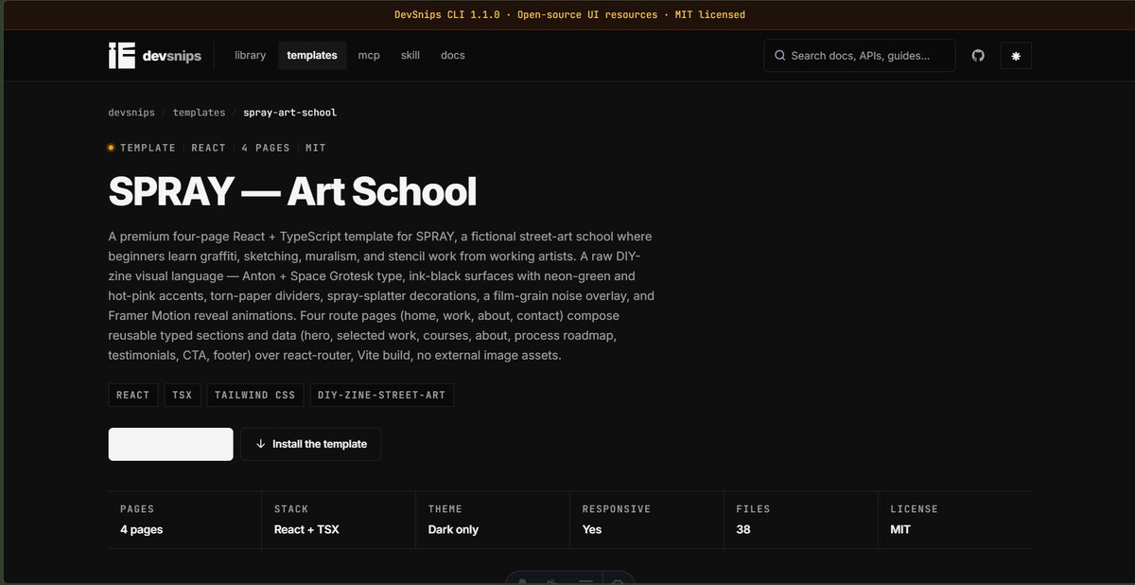Click the "38" files value
1135x585 pixels.
point(743,530)
